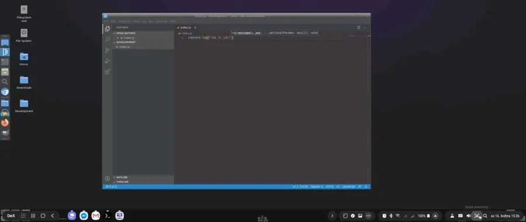Screen dimensions: 526x222
Task: Open the Gmail app in taskbar
Action: pyautogui.click(x=96, y=216)
